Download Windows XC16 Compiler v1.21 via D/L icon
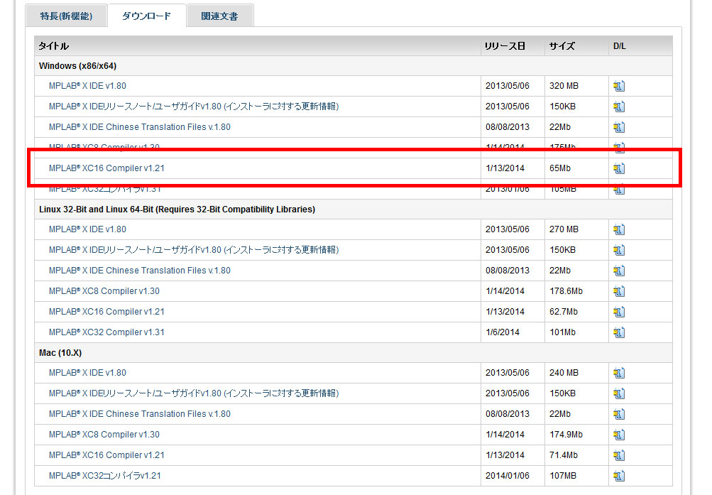The width and height of the screenshot is (712, 495). coord(618,169)
